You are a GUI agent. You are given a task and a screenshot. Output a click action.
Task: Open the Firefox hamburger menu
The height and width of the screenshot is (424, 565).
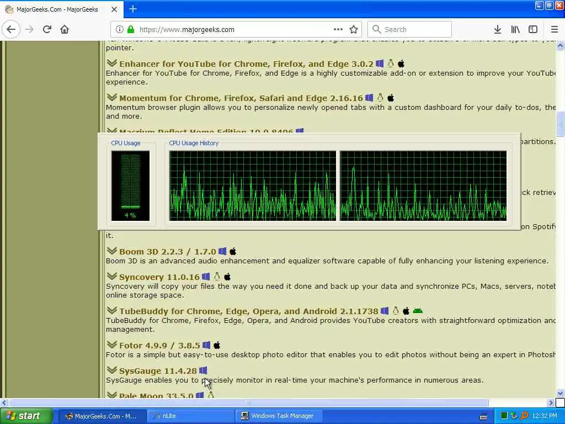555,29
